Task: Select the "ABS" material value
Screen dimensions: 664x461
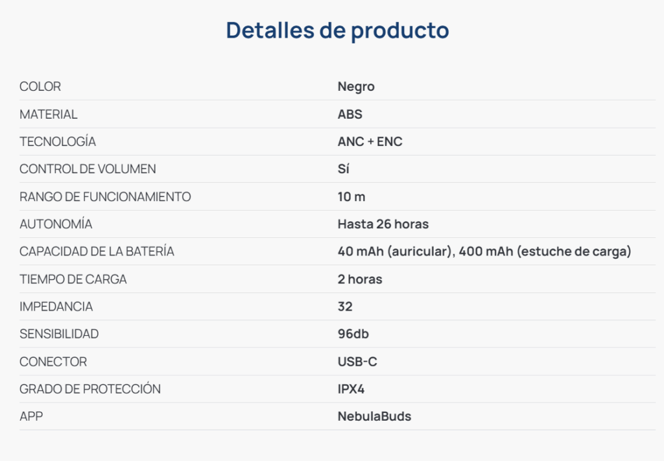Action: click(x=350, y=114)
